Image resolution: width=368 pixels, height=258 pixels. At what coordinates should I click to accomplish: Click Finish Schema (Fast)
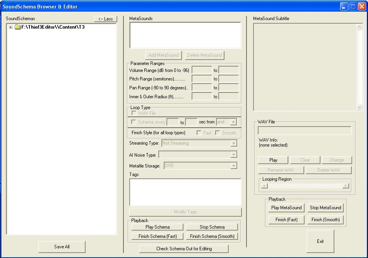[x=157, y=236]
